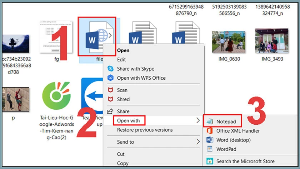
Task: Click the WordPad icon in the submenu
Action: pyautogui.click(x=210, y=149)
